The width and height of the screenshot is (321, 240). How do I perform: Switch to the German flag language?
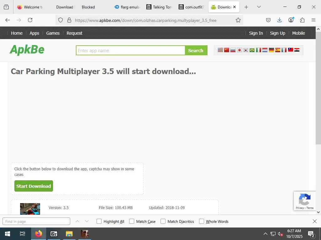tap(271, 50)
